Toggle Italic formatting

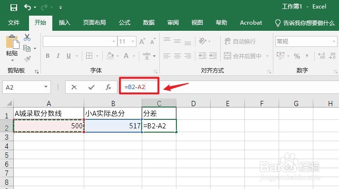(x=58, y=56)
